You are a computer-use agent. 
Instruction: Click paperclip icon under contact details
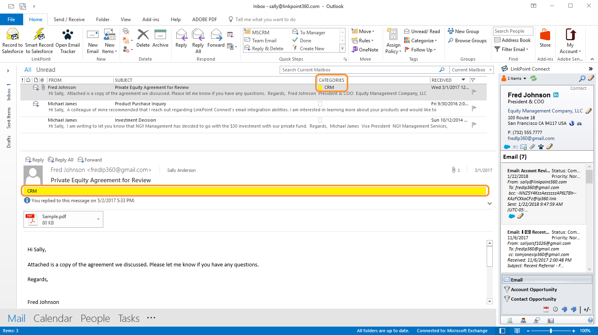(x=532, y=147)
